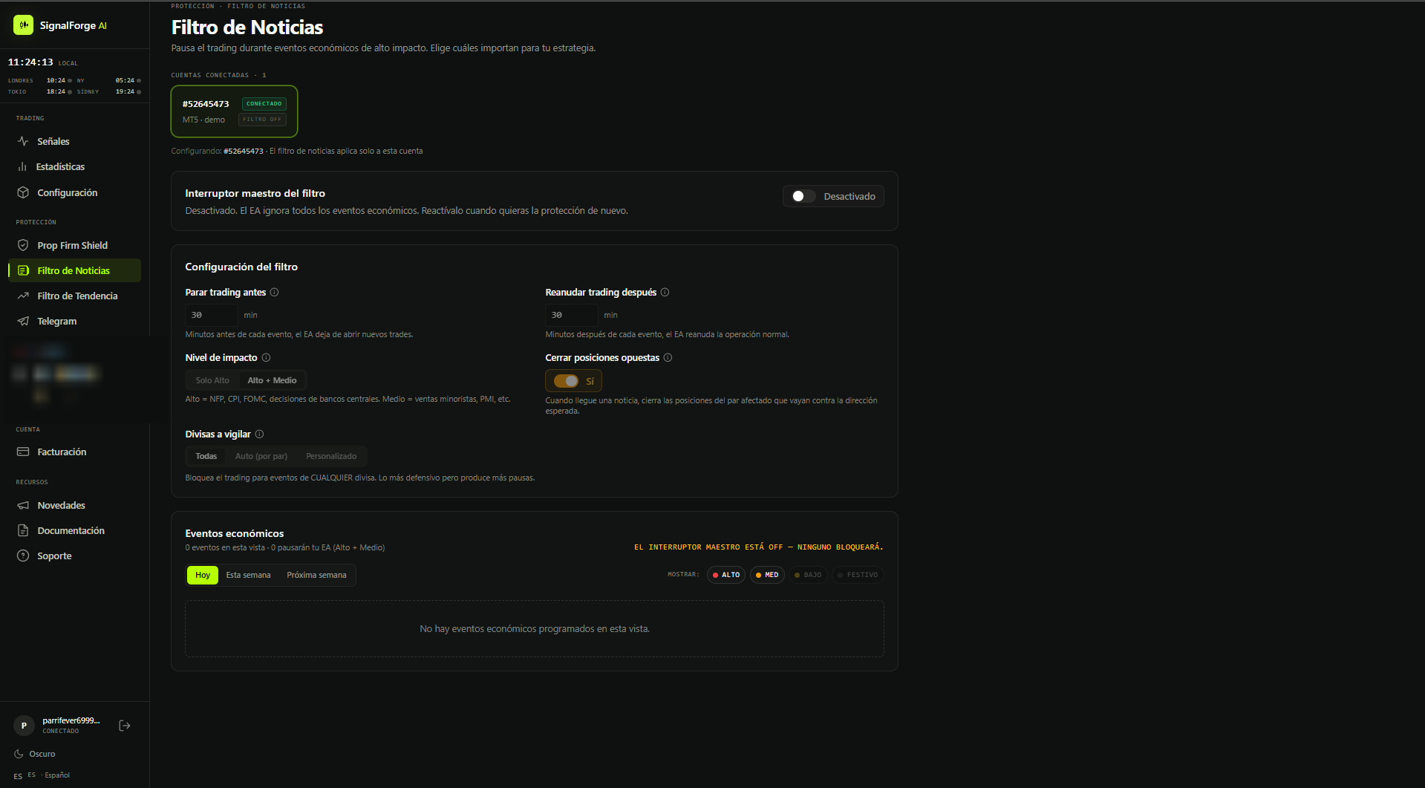Click info icon beside Reanudar trading después
This screenshot has height=788, width=1425.
[665, 293]
